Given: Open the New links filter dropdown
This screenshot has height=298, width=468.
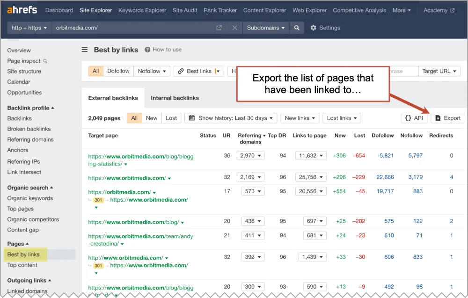Looking at the screenshot, I should 300,118.
